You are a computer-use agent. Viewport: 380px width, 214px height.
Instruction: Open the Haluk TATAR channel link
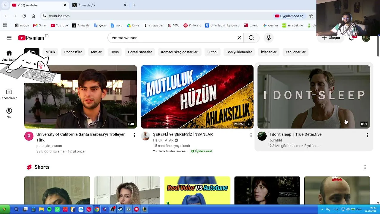(163, 140)
